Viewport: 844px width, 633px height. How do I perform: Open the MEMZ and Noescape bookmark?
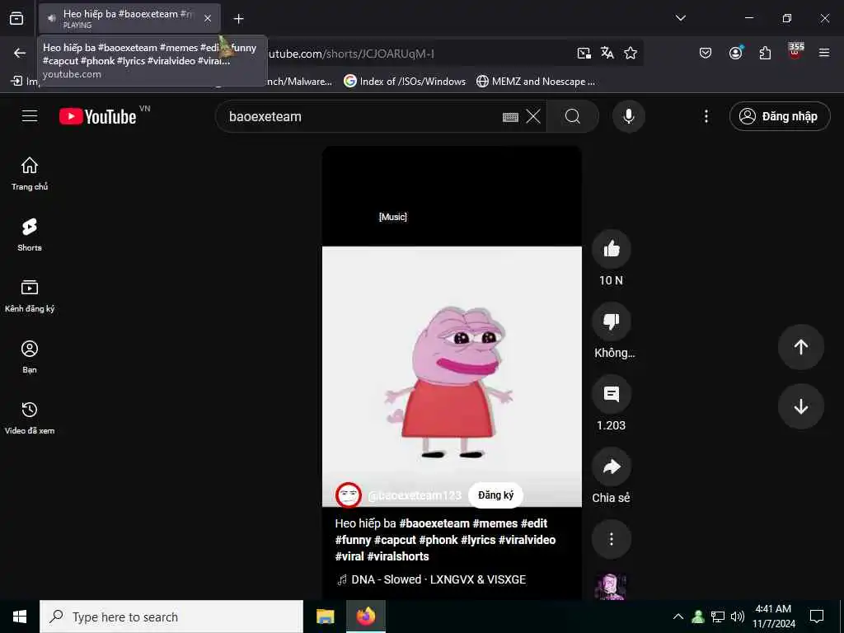coord(536,82)
